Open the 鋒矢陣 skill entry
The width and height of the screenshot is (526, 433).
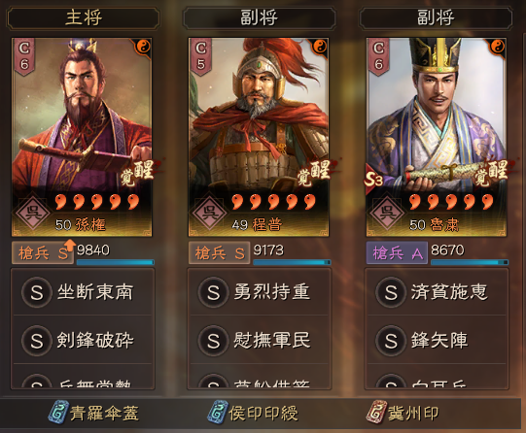(437, 340)
